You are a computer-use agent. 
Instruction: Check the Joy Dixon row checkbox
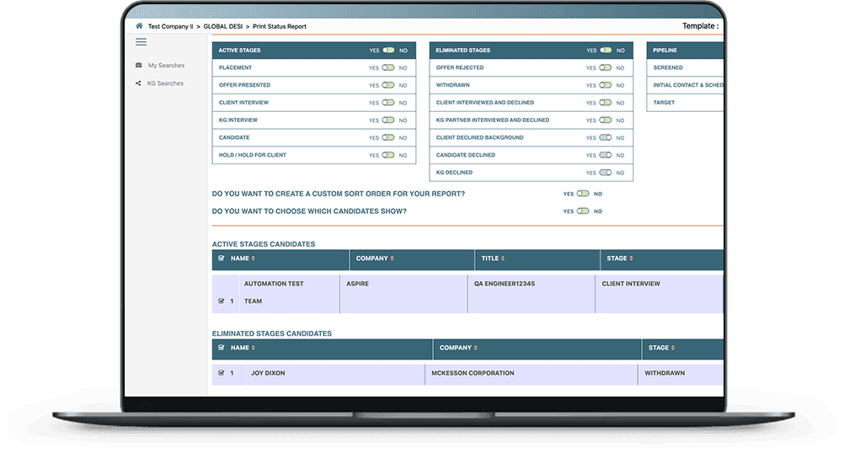(x=222, y=373)
